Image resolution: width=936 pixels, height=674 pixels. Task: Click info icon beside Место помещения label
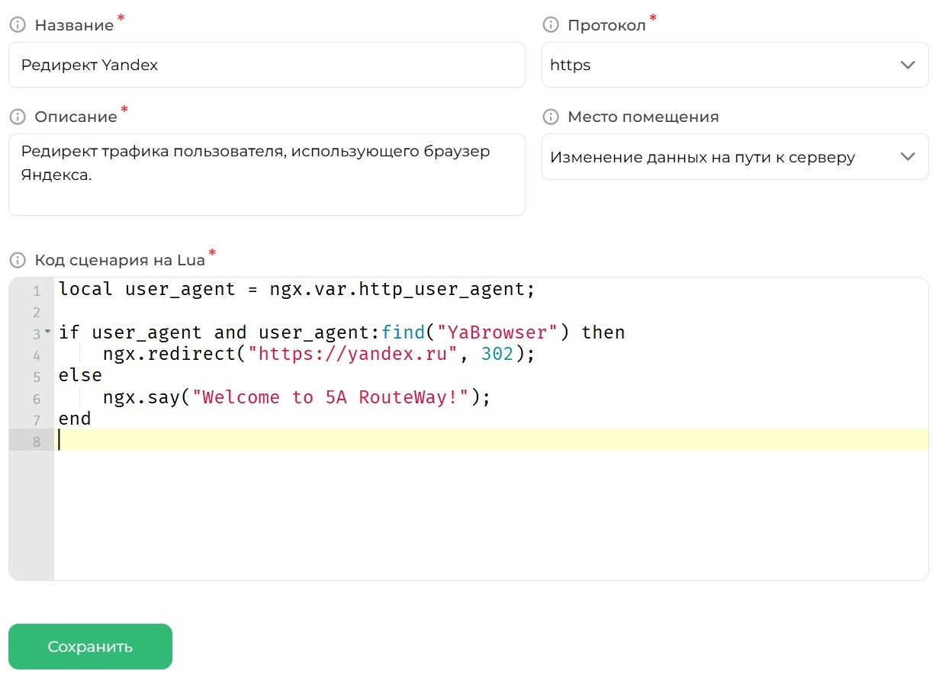(x=549, y=117)
